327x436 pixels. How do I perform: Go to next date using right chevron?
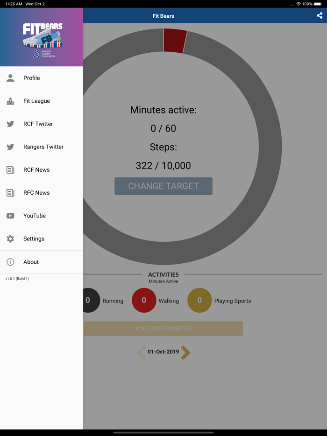pyautogui.click(x=185, y=352)
